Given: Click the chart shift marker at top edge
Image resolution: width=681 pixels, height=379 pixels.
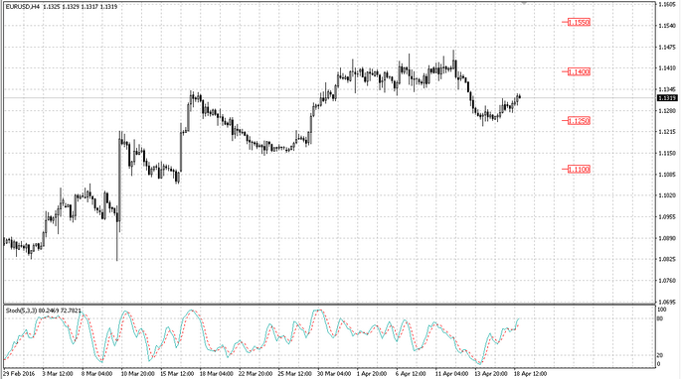Looking at the screenshot, I should (524, 2).
